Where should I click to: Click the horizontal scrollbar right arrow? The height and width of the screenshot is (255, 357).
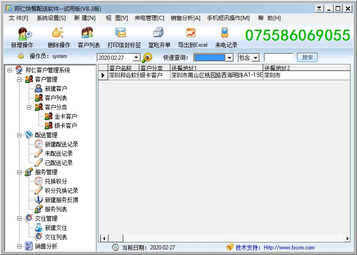click(x=347, y=238)
